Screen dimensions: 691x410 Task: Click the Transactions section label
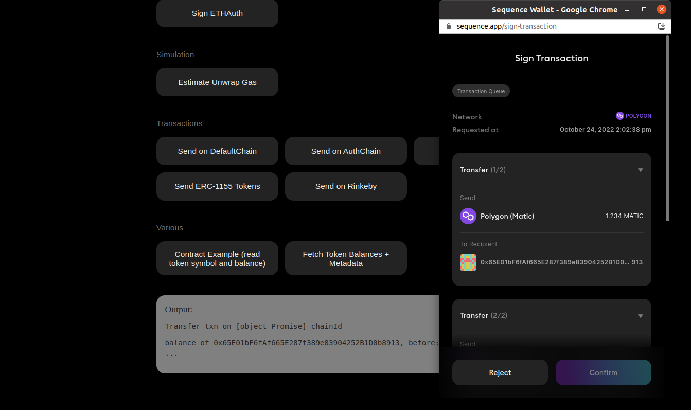click(x=180, y=123)
